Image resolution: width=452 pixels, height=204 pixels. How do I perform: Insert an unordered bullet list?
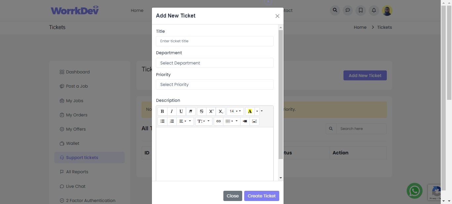pos(162,121)
